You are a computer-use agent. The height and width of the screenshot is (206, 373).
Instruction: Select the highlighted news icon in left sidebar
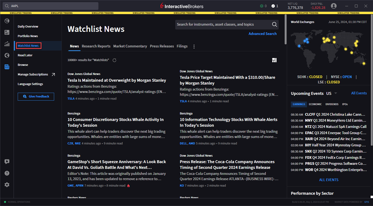[7, 67]
